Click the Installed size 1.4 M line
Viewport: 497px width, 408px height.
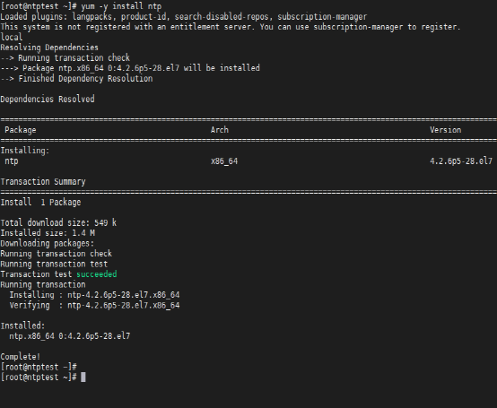coord(48,233)
